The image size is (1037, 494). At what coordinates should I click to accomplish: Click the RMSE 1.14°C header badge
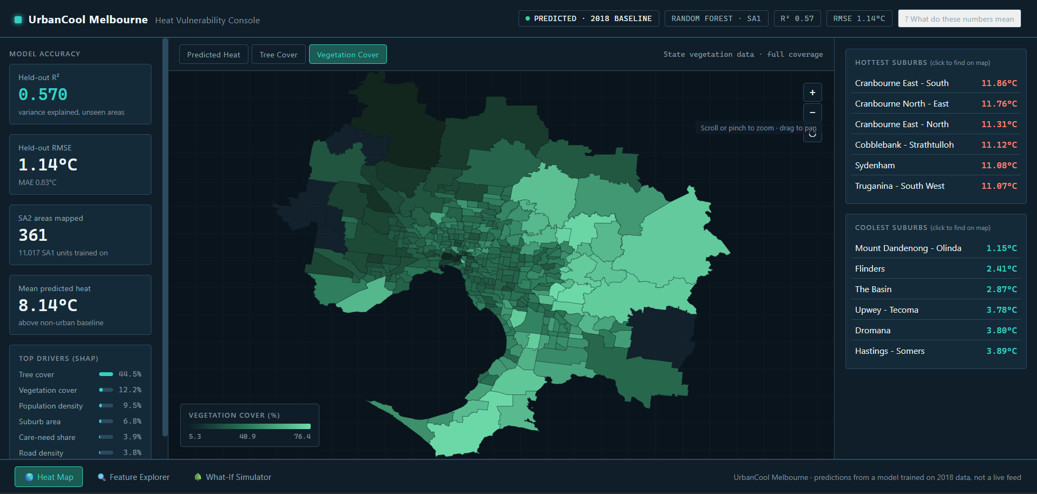click(x=859, y=18)
